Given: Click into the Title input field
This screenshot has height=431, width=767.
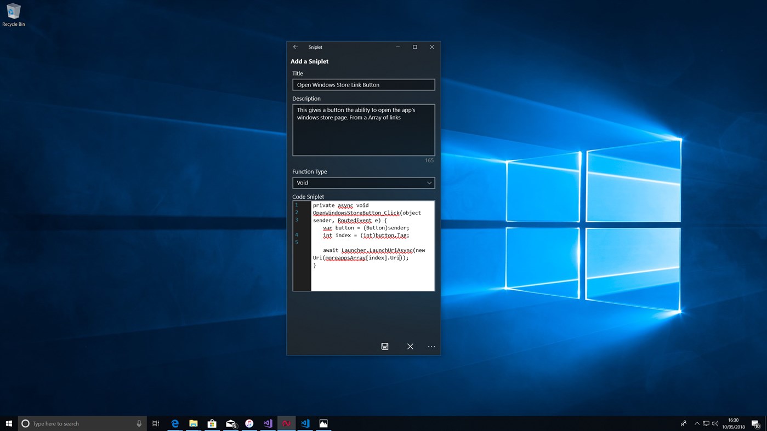Looking at the screenshot, I should point(363,85).
